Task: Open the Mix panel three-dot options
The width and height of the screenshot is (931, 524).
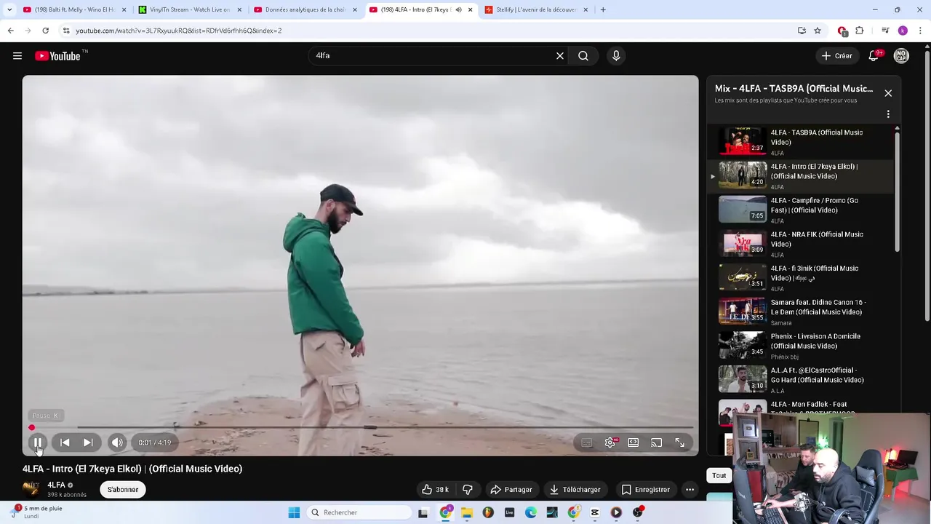Action: pyautogui.click(x=888, y=114)
